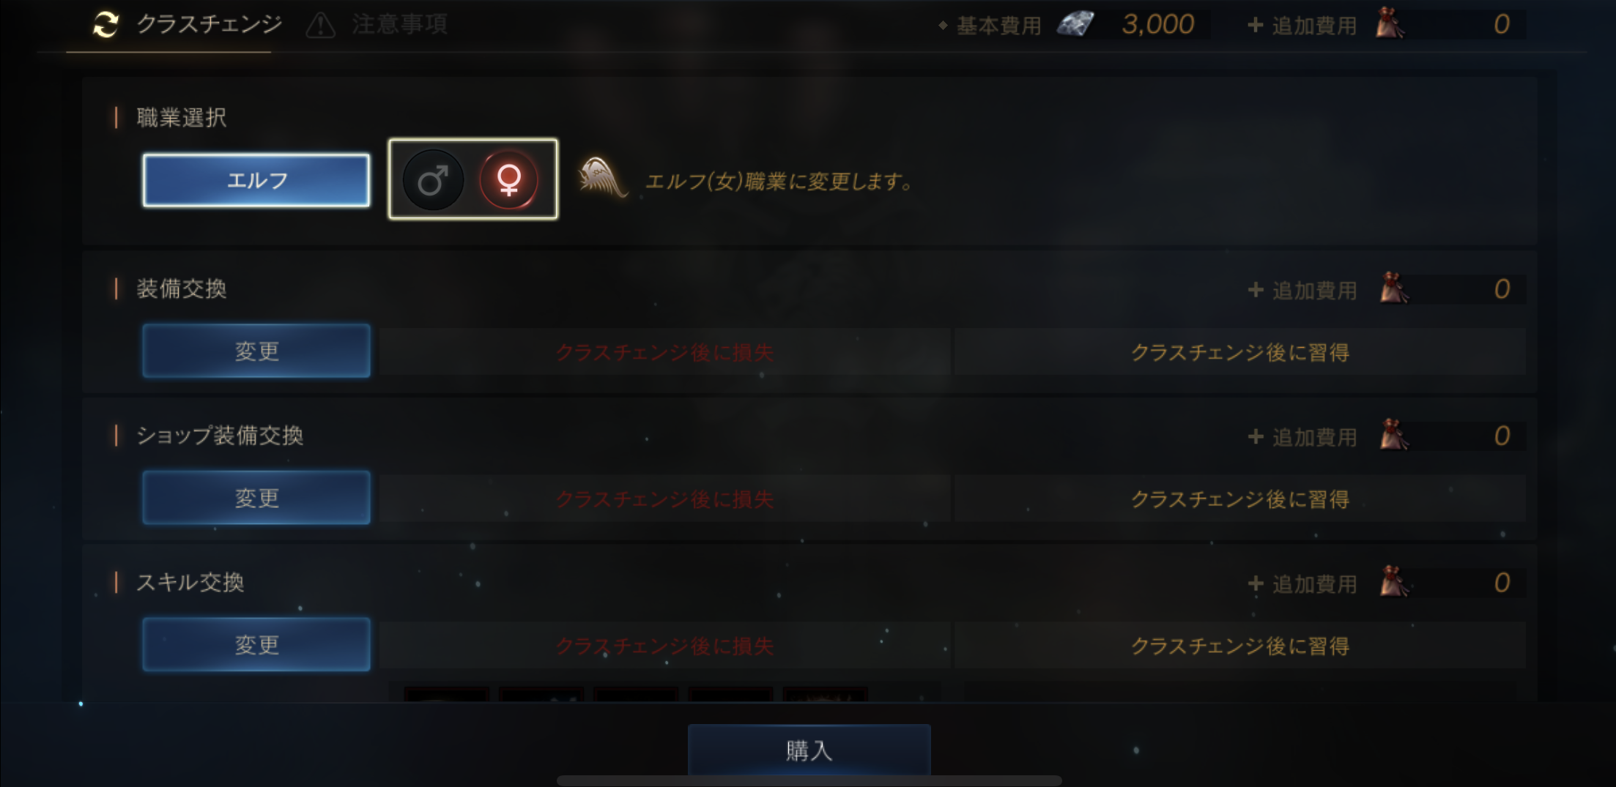This screenshot has width=1616, height=787.
Task: Select the female gender symbol icon
Action: point(508,179)
